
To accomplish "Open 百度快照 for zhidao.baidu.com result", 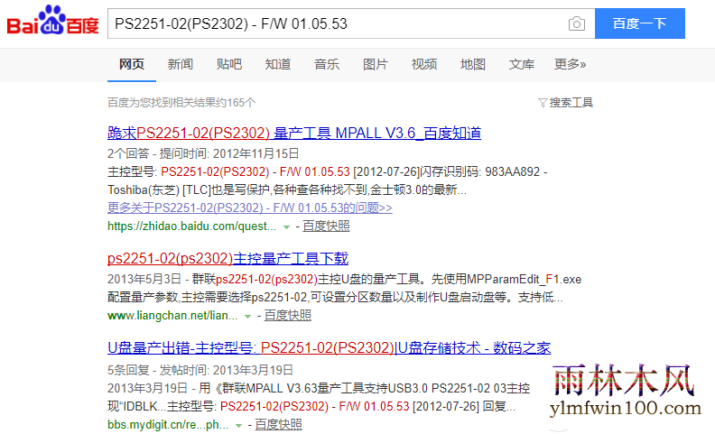I will (326, 226).
